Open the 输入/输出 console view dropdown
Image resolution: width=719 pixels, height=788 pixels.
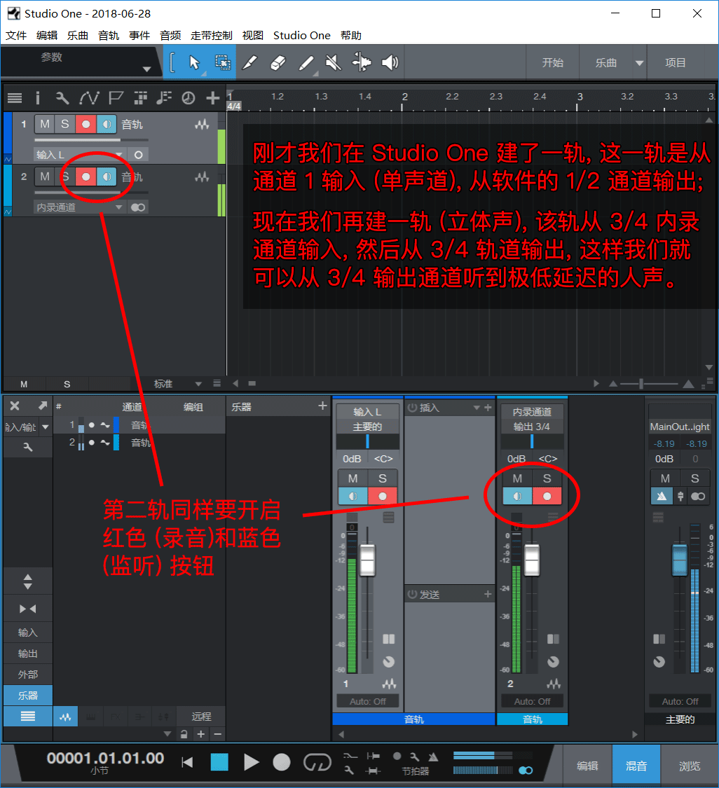(x=27, y=427)
